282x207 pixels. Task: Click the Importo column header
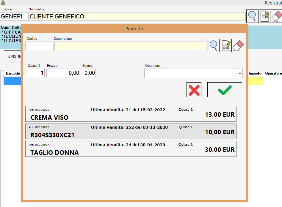[255, 73]
